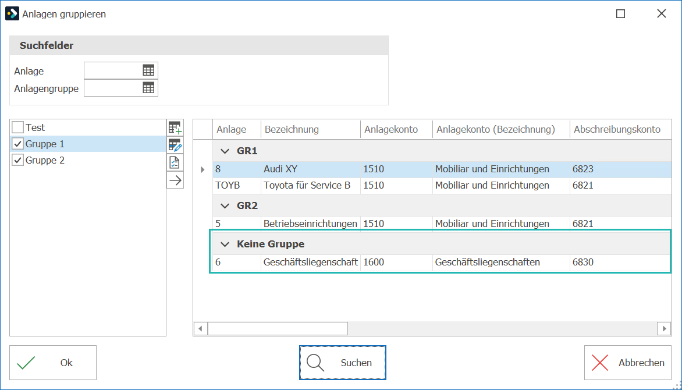Cancel with the Abbrechen button
Viewport: 682px width, 390px height.
[x=628, y=363]
